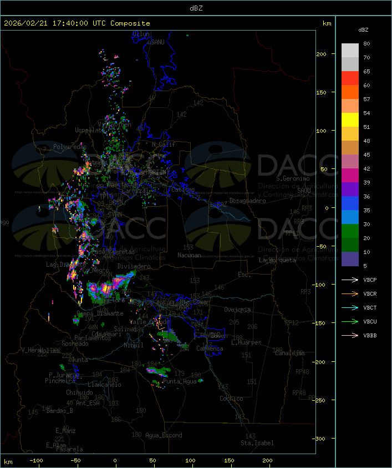The height and width of the screenshot is (468, 392).
Task: Click the purple 36-39 dBZ swatch
Action: point(350,189)
